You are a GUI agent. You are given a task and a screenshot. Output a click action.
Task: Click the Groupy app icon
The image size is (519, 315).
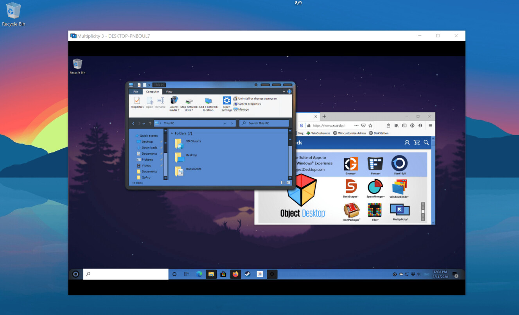tap(350, 164)
